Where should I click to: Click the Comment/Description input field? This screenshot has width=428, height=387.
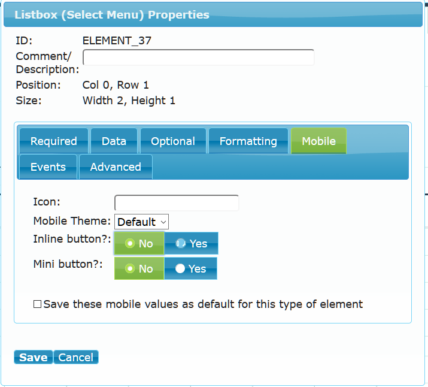coord(199,58)
